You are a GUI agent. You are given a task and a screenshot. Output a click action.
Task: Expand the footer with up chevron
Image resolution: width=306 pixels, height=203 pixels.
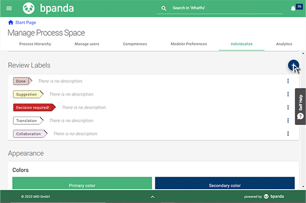153,197
